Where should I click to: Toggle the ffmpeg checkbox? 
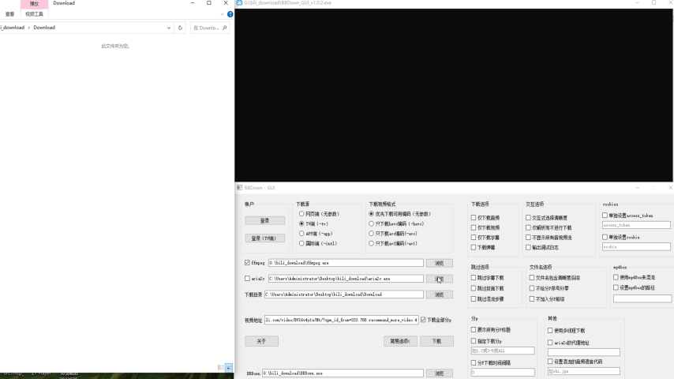point(247,262)
